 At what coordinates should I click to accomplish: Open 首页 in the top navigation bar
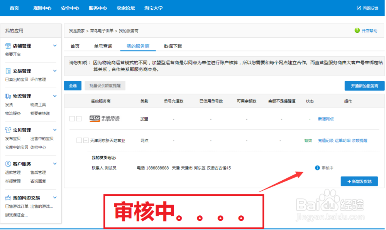click(x=14, y=8)
